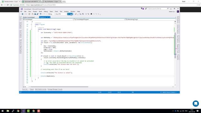Switch to the NuGet: ConsoleApp4 tab

29,17
